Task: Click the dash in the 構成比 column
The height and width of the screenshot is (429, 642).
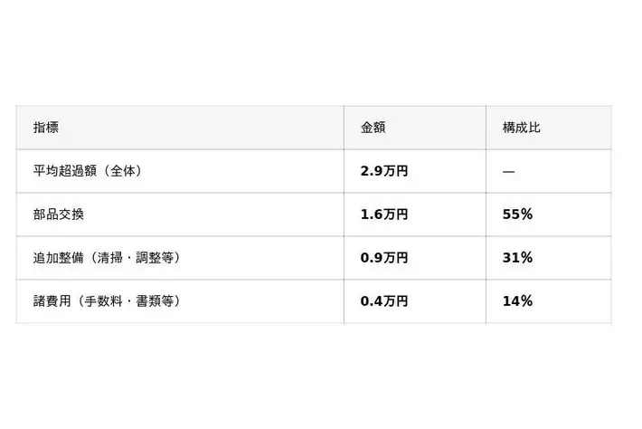Action: 508,171
